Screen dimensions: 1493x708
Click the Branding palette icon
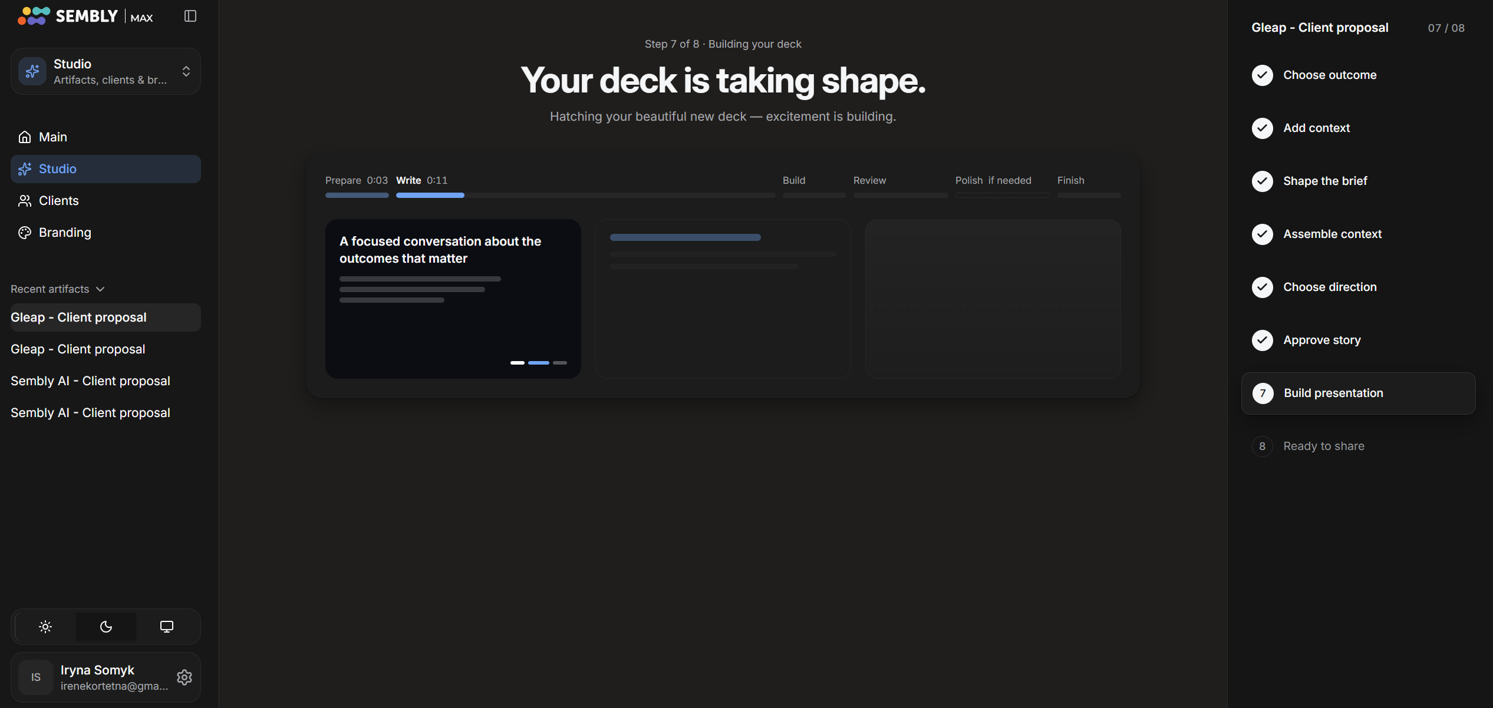click(x=25, y=233)
